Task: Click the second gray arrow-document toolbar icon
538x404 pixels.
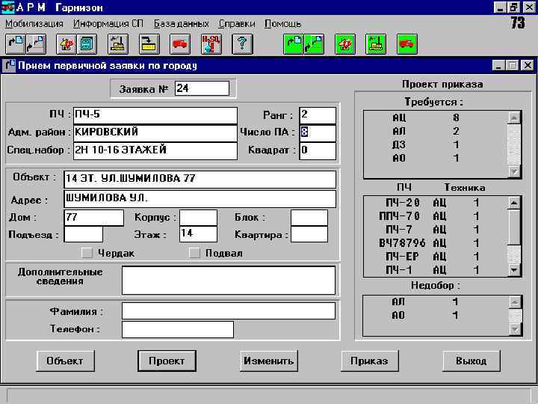Action: pyautogui.click(x=36, y=44)
